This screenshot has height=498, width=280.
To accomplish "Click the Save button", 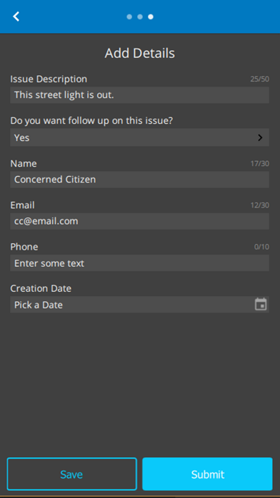I will point(71,474).
